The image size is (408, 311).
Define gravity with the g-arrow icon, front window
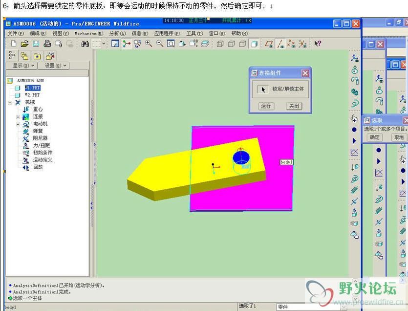coord(354,167)
